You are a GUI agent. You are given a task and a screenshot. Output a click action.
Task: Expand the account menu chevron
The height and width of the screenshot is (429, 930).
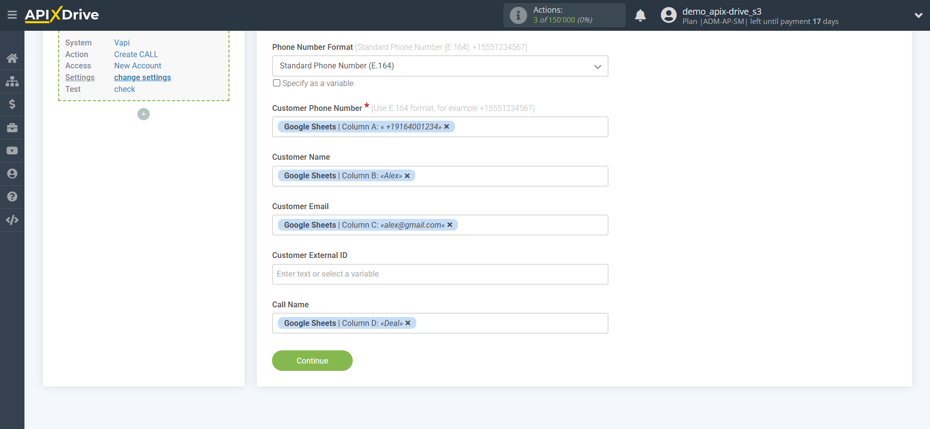click(918, 15)
